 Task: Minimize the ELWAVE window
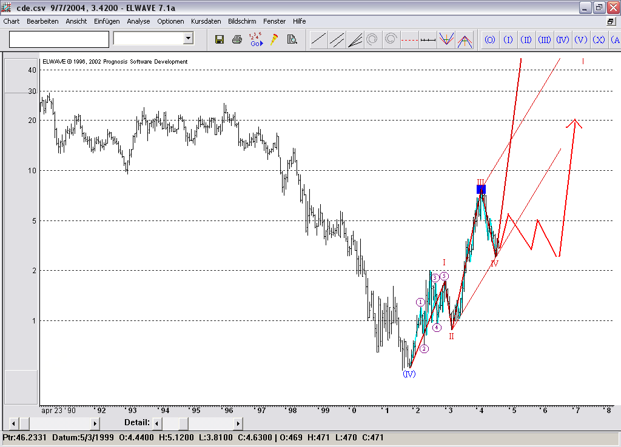point(585,7)
